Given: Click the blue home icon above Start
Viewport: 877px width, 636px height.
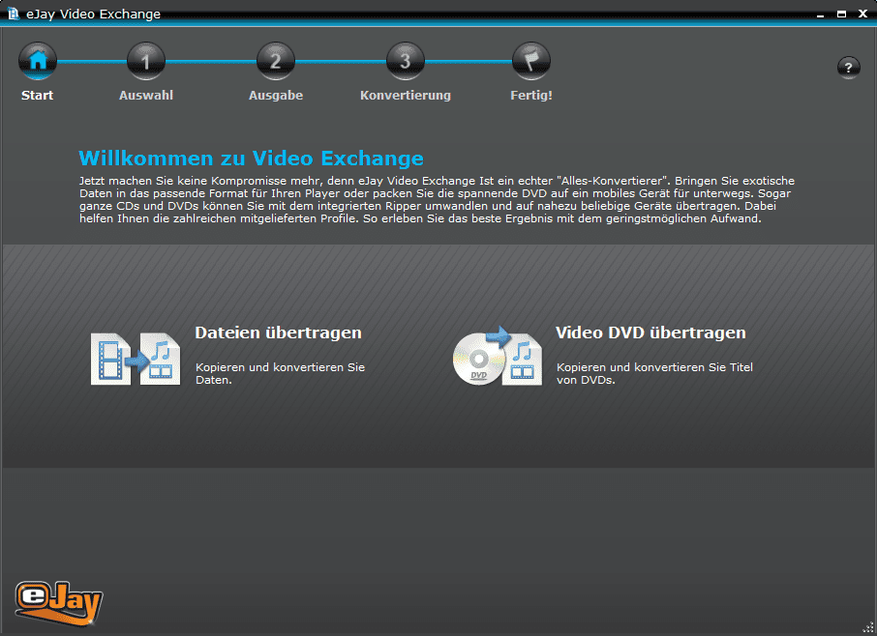Looking at the screenshot, I should tap(37, 59).
